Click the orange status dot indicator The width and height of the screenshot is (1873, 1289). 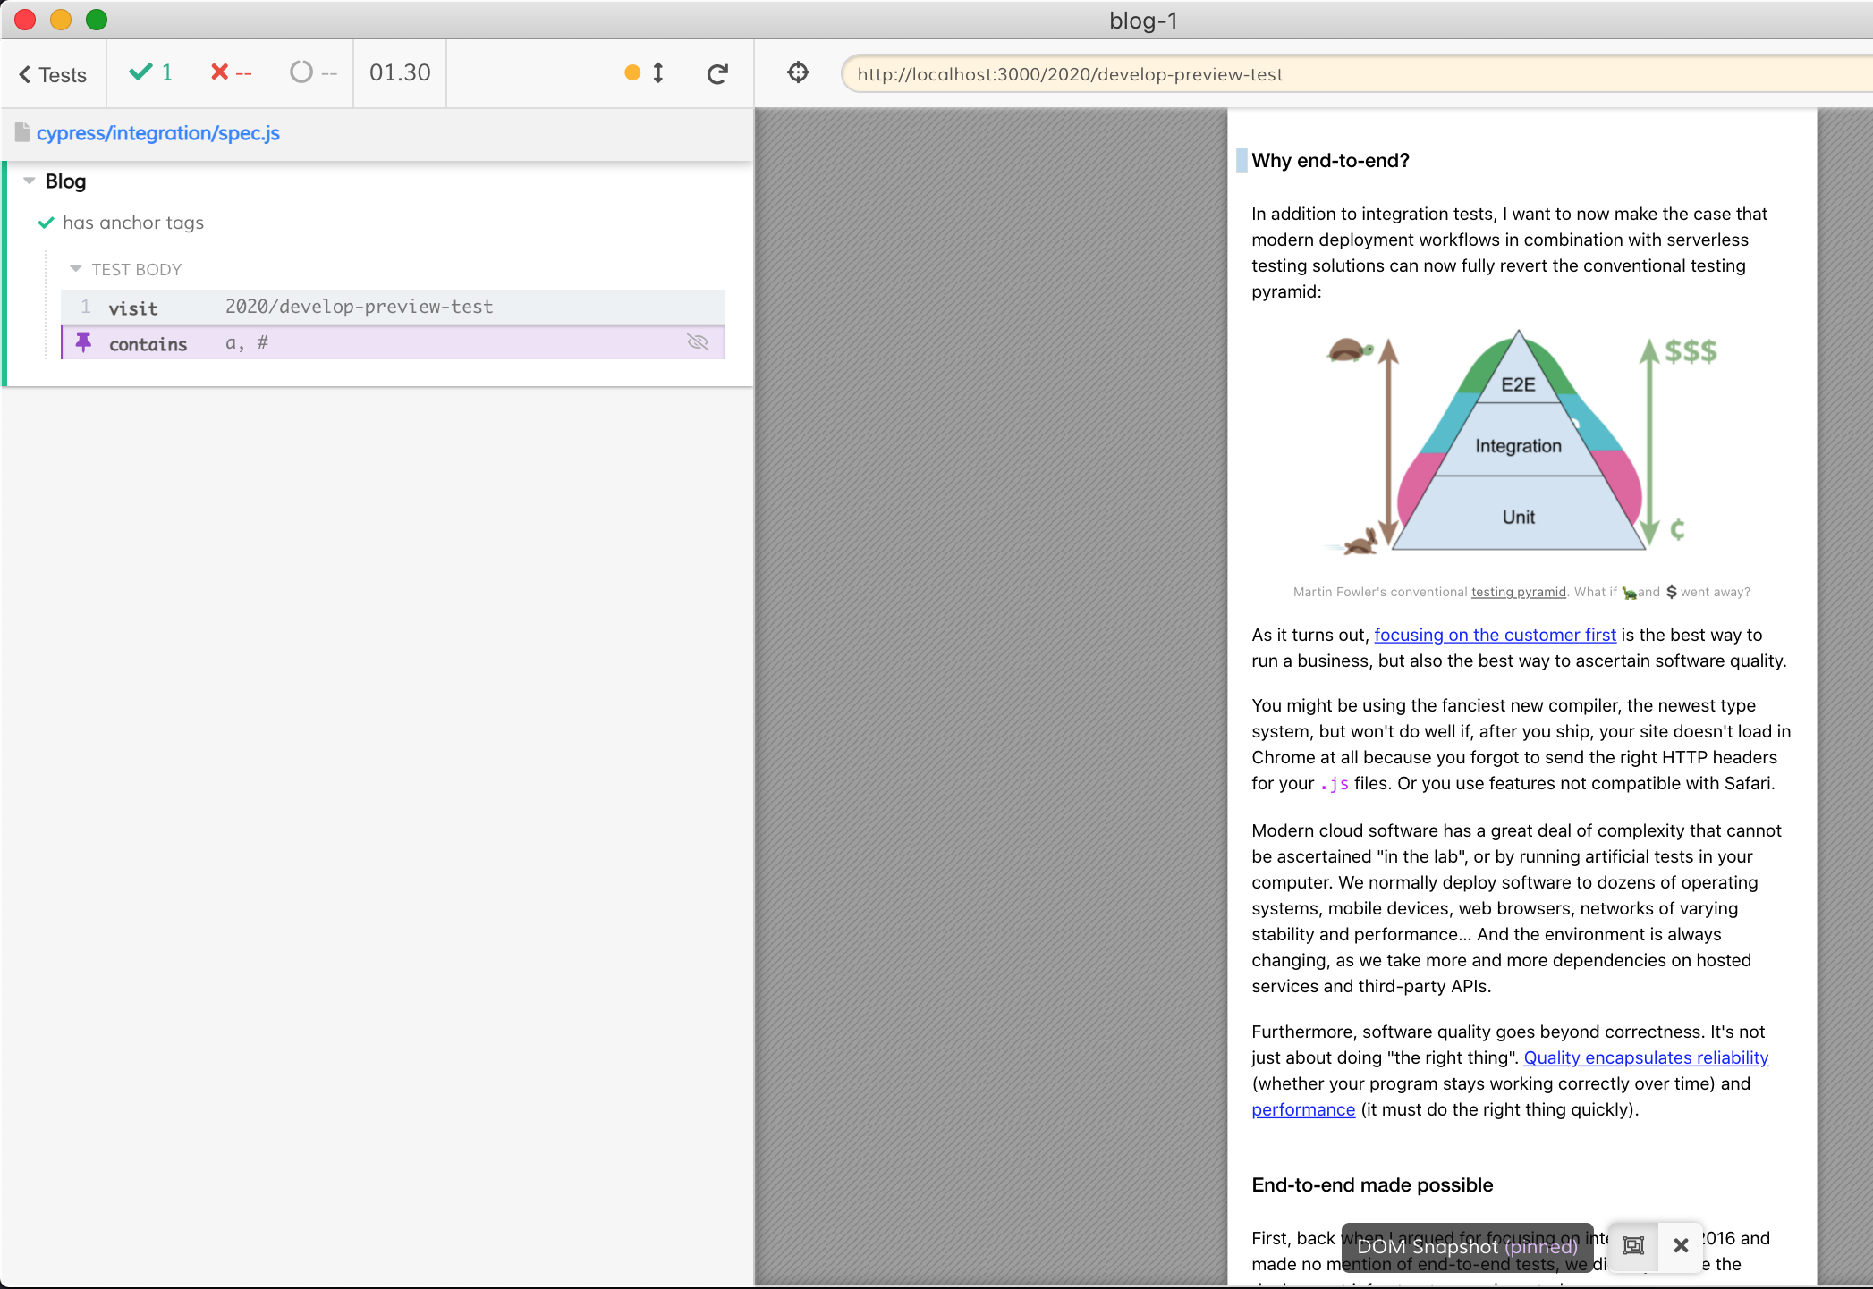point(632,72)
